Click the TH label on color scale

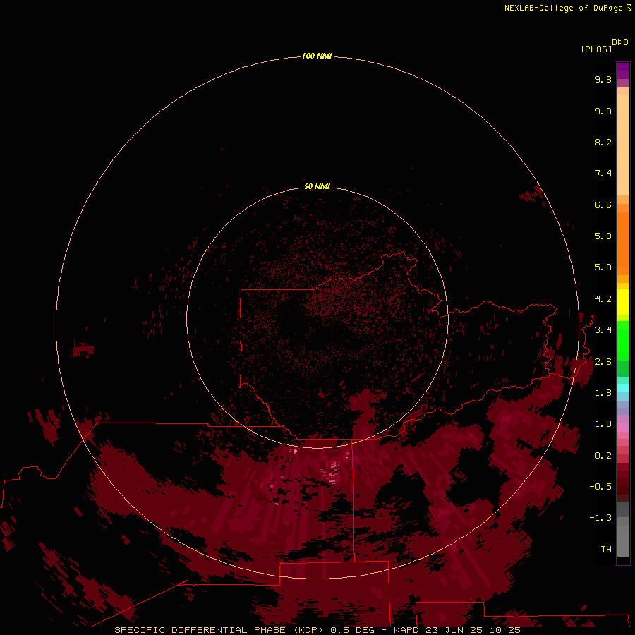coord(606,550)
